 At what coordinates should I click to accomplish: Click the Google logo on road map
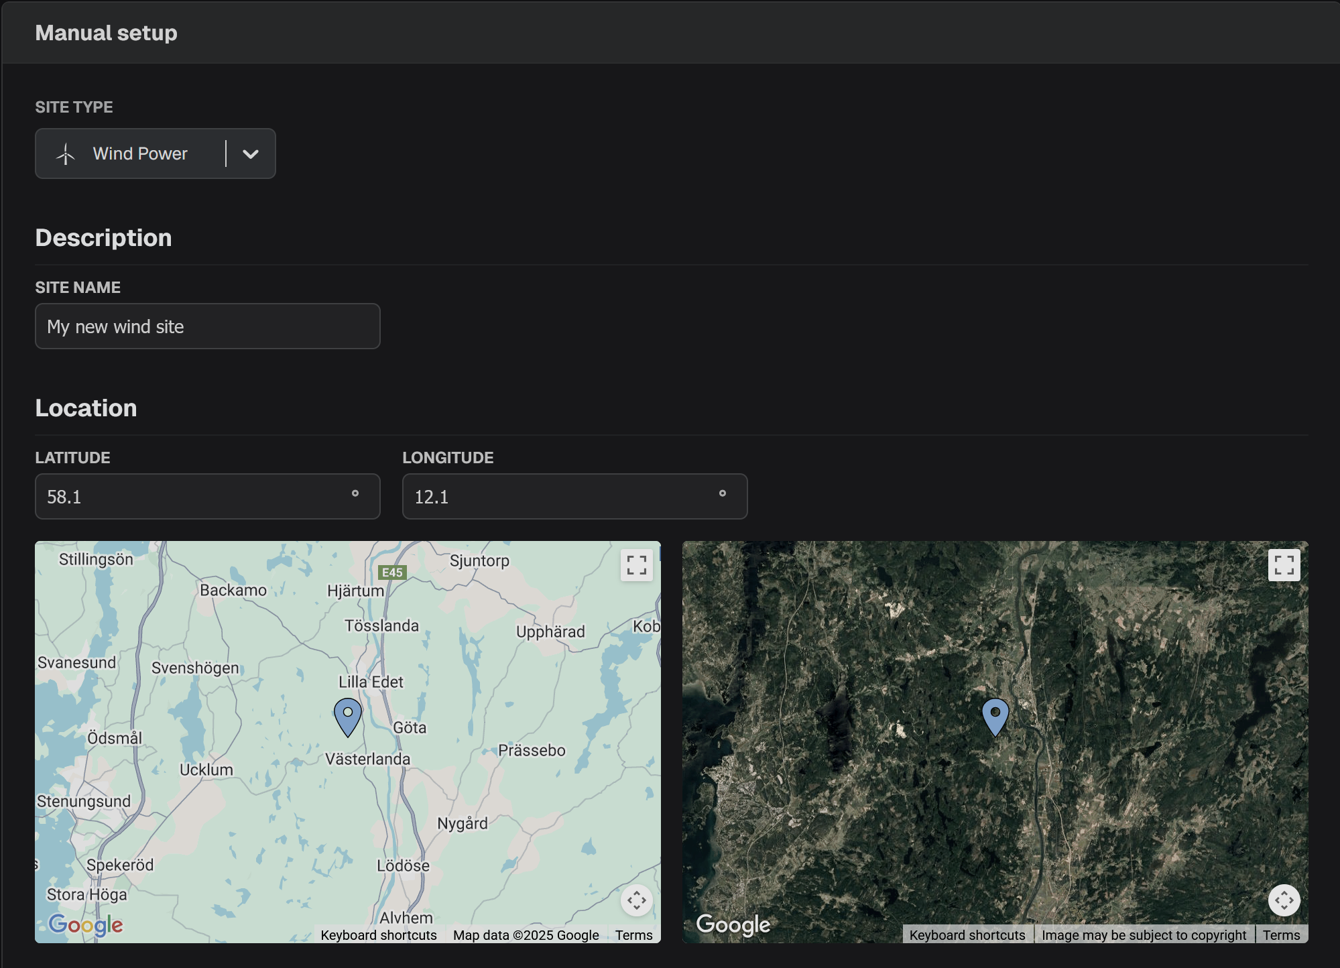[x=86, y=925]
